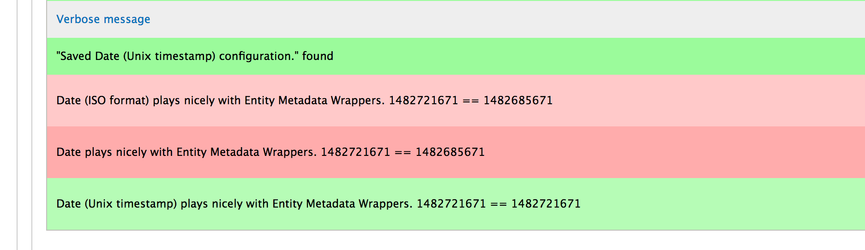The image size is (865, 250).
Task: Open the Verbose message link
Action: [103, 19]
